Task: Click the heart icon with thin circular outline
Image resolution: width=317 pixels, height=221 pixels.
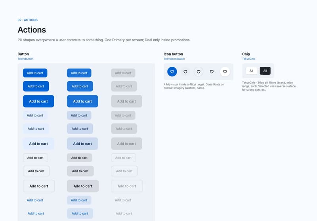Action: pyautogui.click(x=199, y=72)
